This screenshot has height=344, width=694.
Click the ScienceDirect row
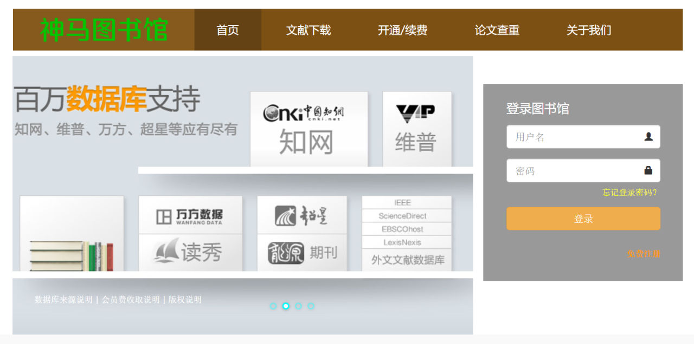click(x=407, y=216)
